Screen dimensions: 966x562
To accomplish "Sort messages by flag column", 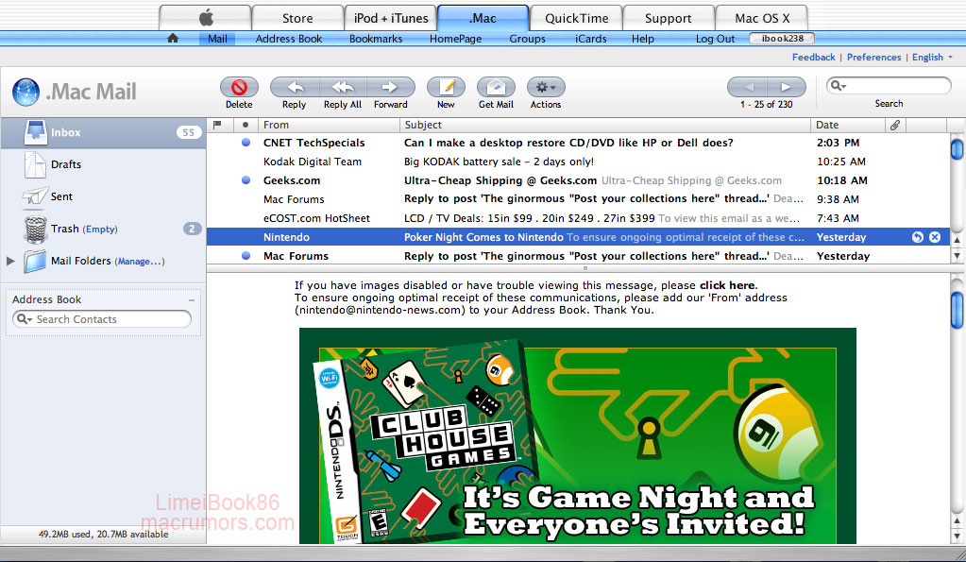I will coord(217,125).
